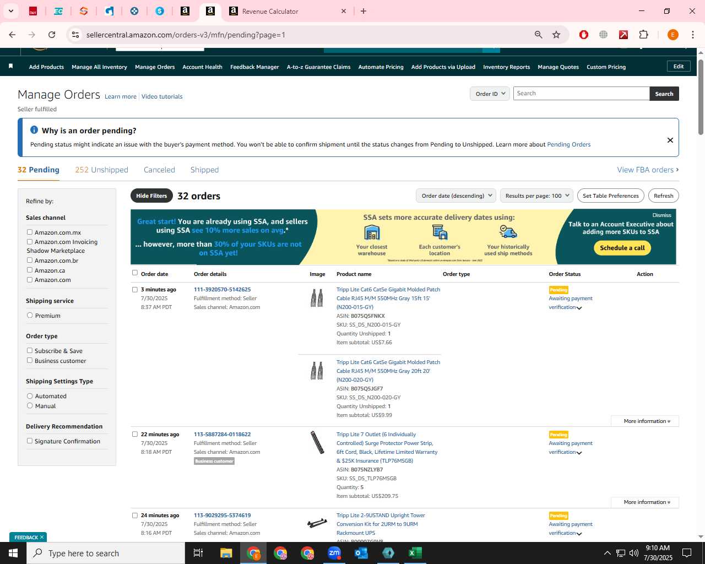Screen dimensions: 705x564
Task: Open the notifications icon in system tray
Action: pyautogui.click(x=687, y=553)
